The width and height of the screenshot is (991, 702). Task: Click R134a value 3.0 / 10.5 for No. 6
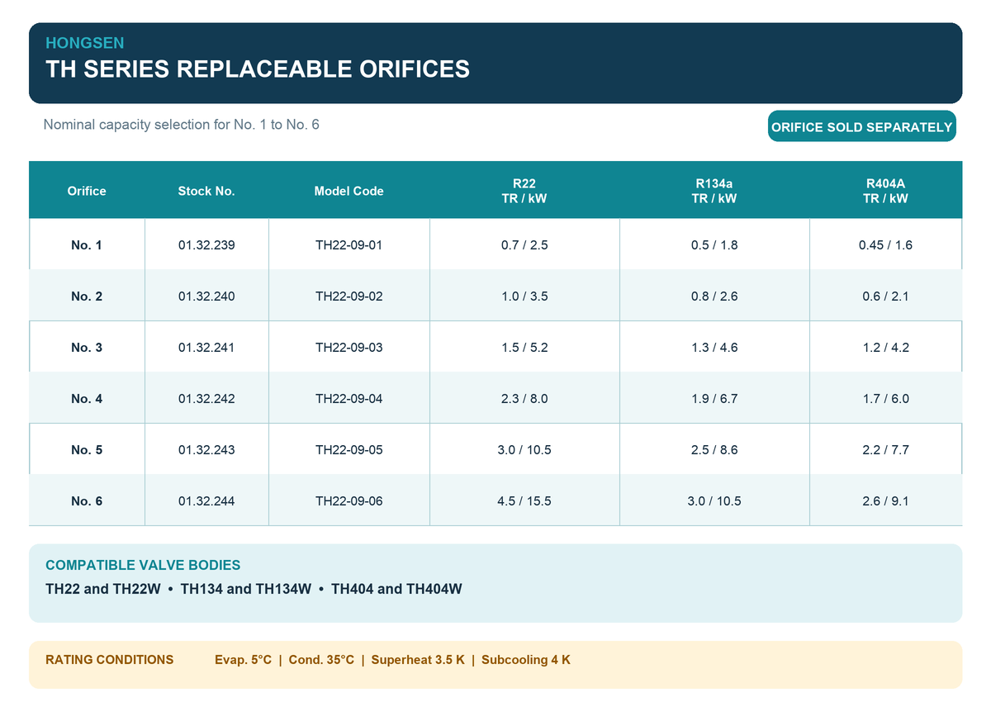point(714,501)
